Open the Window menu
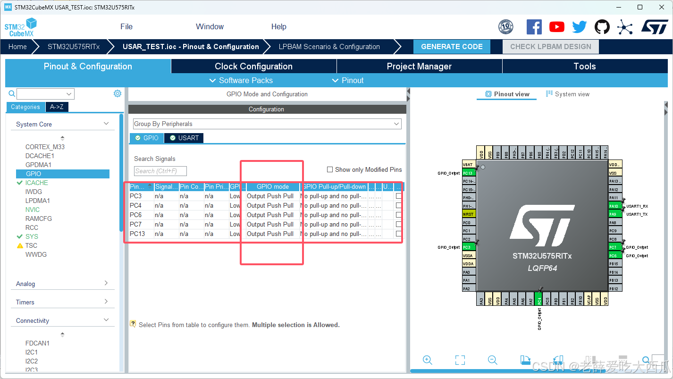Viewport: 673px width, 379px height. (210, 26)
